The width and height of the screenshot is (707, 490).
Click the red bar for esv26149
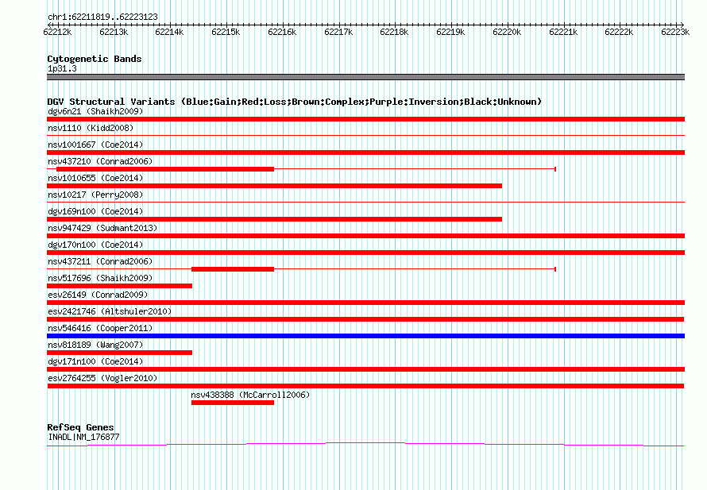(365, 303)
